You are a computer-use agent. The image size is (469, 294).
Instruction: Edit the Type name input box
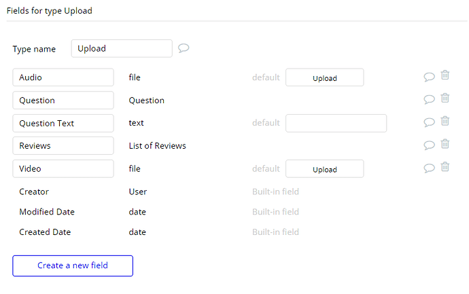pyautogui.click(x=122, y=48)
